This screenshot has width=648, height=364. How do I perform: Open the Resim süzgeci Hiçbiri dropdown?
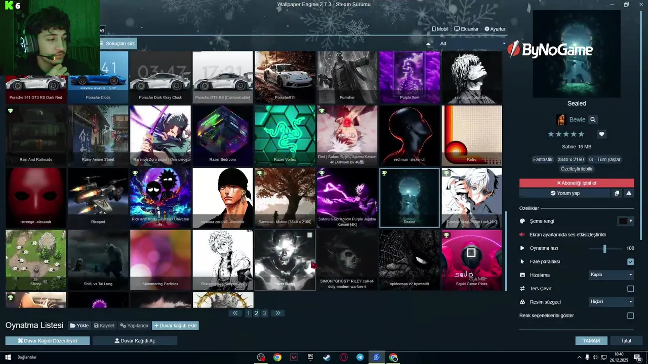point(612,302)
